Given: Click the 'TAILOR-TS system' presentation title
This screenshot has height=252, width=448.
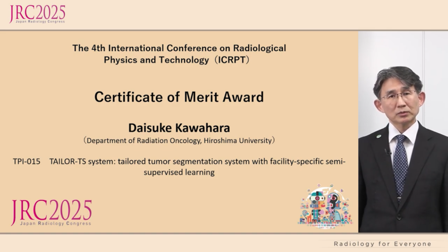Looking at the screenshot, I should coord(197,167).
